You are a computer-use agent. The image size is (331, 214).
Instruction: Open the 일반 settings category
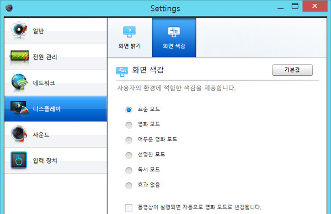(56, 31)
